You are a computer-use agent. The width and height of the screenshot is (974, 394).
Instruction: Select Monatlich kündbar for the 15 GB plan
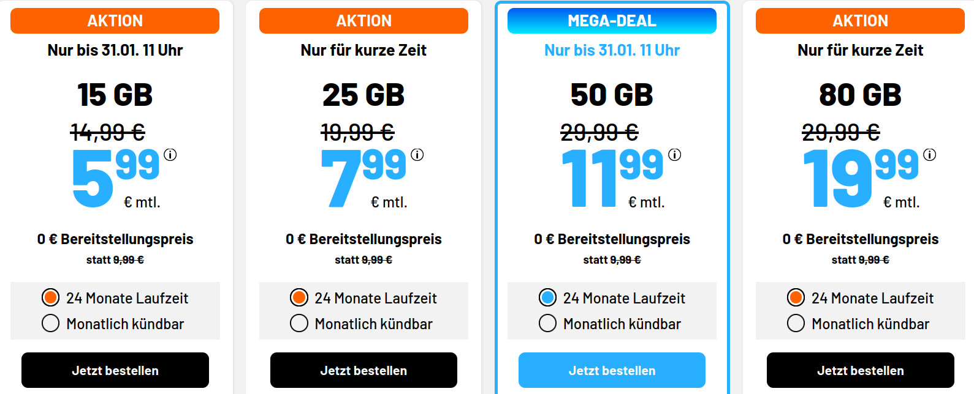tap(51, 324)
